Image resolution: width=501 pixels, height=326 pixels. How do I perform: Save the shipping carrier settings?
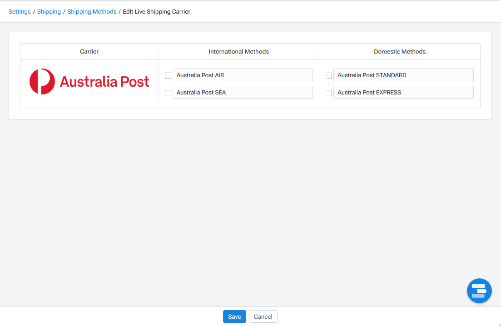[234, 316]
